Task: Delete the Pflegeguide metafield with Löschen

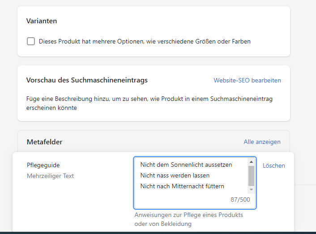Action: pyautogui.click(x=273, y=165)
